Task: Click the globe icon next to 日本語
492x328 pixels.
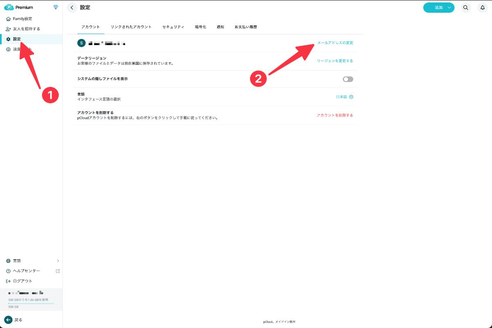Action: (351, 97)
